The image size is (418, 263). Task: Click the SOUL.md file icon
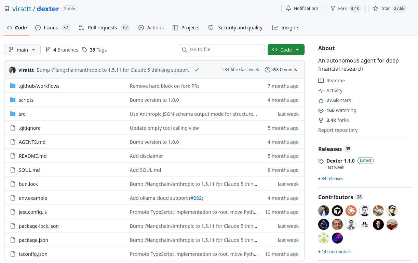[13, 170]
